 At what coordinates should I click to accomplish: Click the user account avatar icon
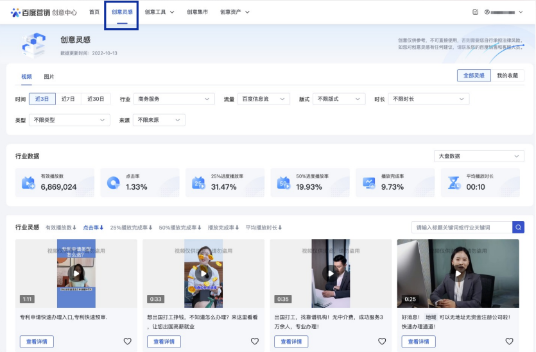tap(487, 12)
